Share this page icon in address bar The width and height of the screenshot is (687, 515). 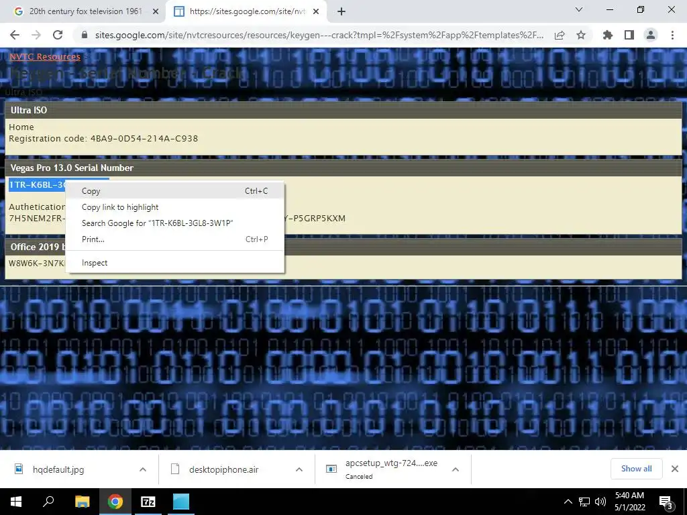point(560,35)
